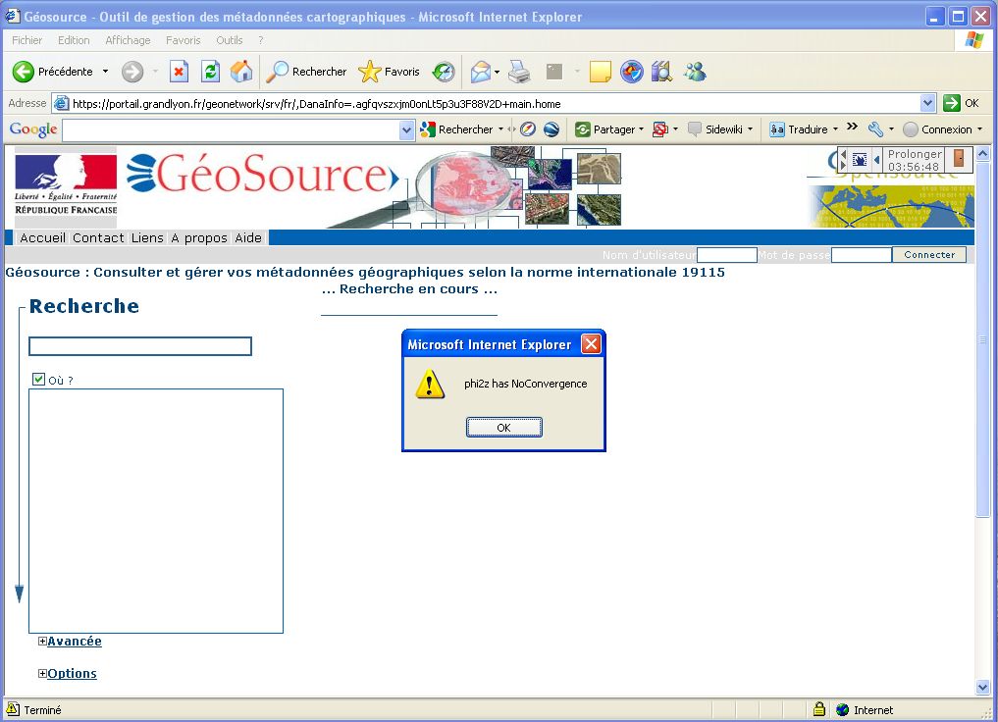
Task: Open the Liens link
Action: coord(147,238)
